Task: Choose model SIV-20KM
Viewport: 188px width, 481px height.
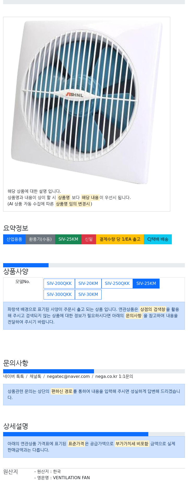Action: coord(88,284)
